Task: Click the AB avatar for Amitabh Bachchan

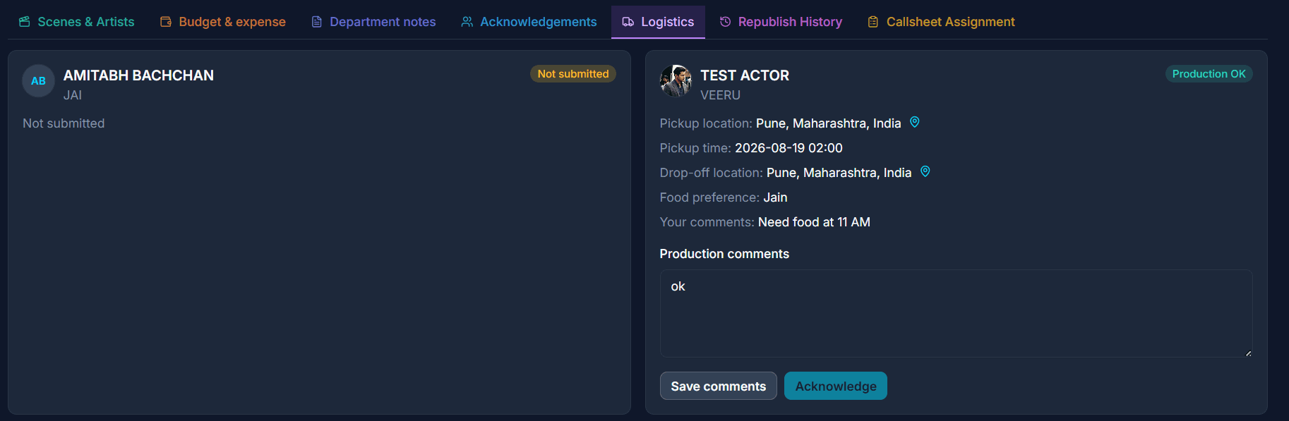Action: [38, 81]
